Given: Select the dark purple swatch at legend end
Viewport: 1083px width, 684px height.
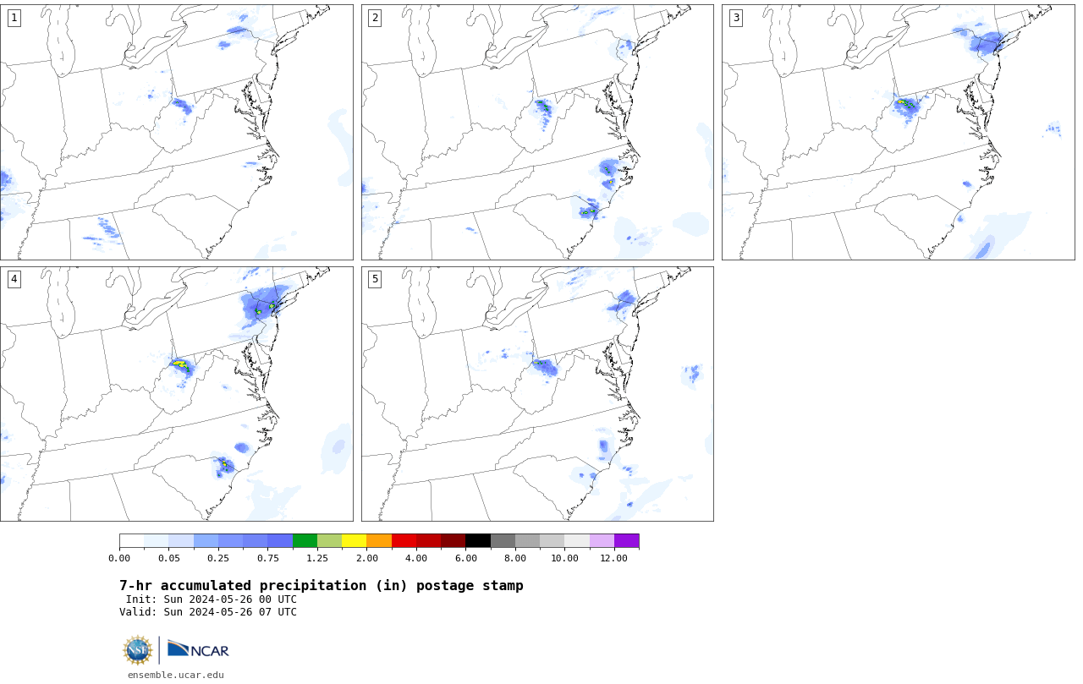Looking at the screenshot, I should pos(627,541).
